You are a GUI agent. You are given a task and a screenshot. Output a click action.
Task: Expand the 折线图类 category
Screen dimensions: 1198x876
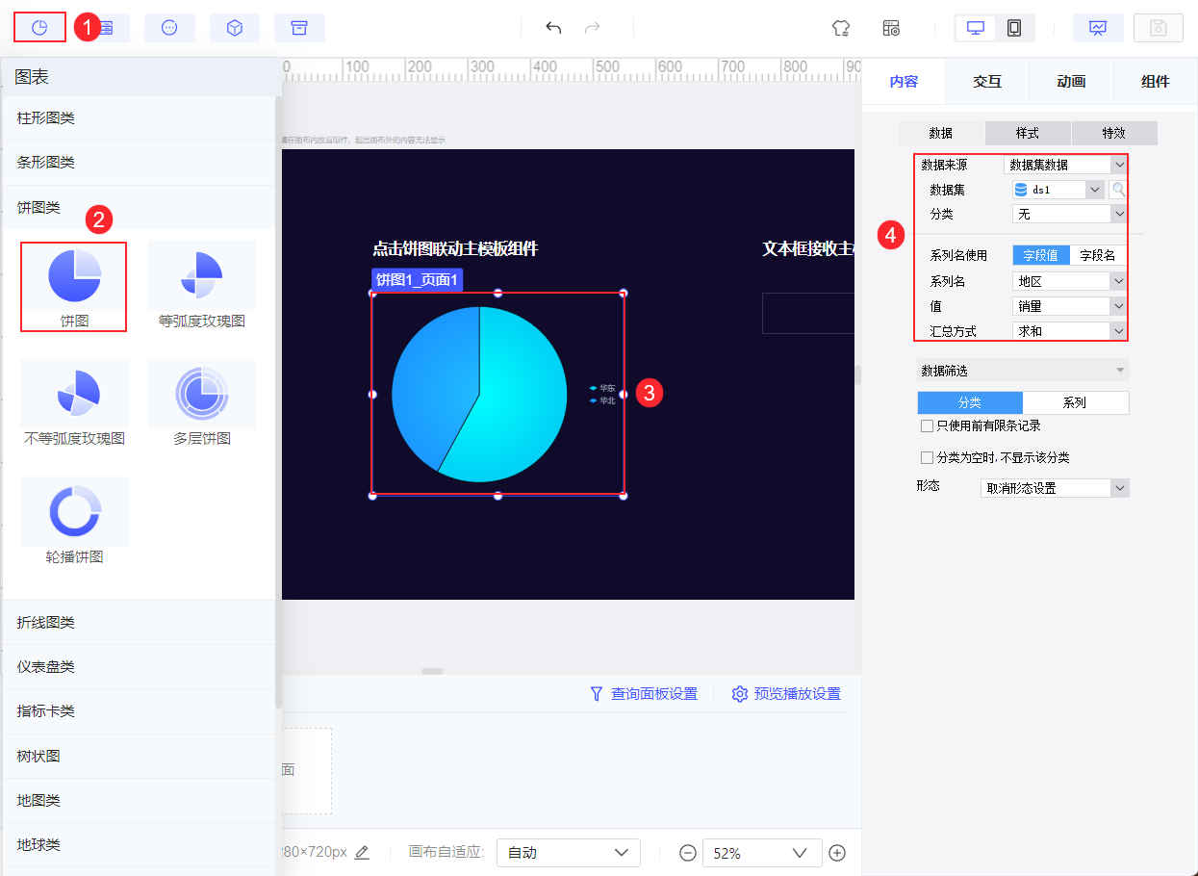click(x=140, y=623)
